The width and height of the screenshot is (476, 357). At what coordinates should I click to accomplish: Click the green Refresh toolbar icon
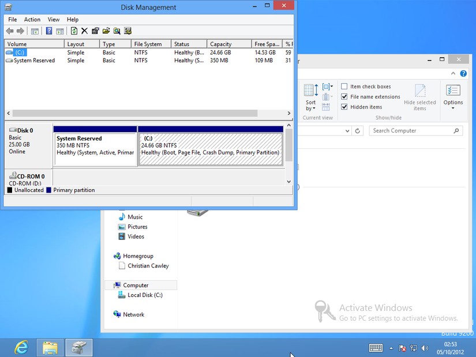[x=74, y=31]
